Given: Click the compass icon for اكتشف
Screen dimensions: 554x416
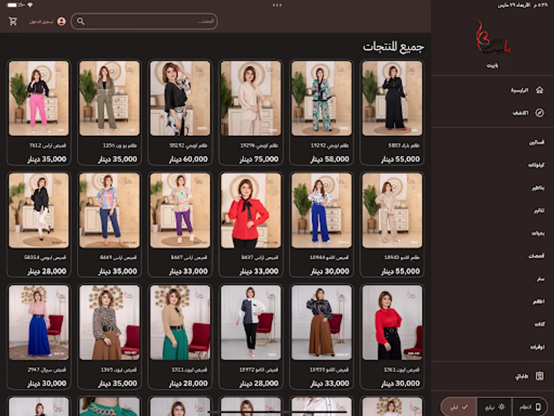Looking at the screenshot, I should point(539,113).
